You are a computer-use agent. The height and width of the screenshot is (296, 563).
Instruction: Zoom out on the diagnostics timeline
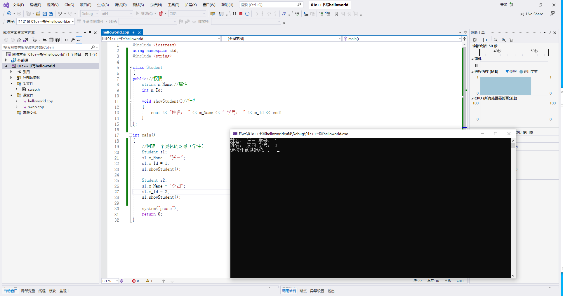(x=504, y=40)
